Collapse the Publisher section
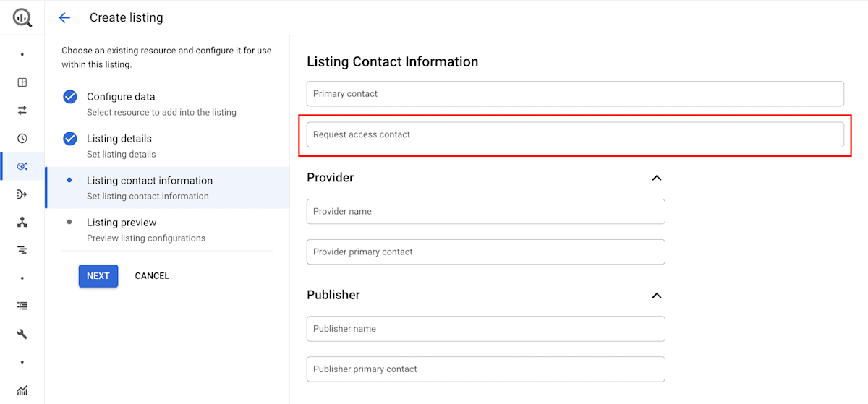Viewport: 868px width, 404px height. pyautogui.click(x=657, y=296)
